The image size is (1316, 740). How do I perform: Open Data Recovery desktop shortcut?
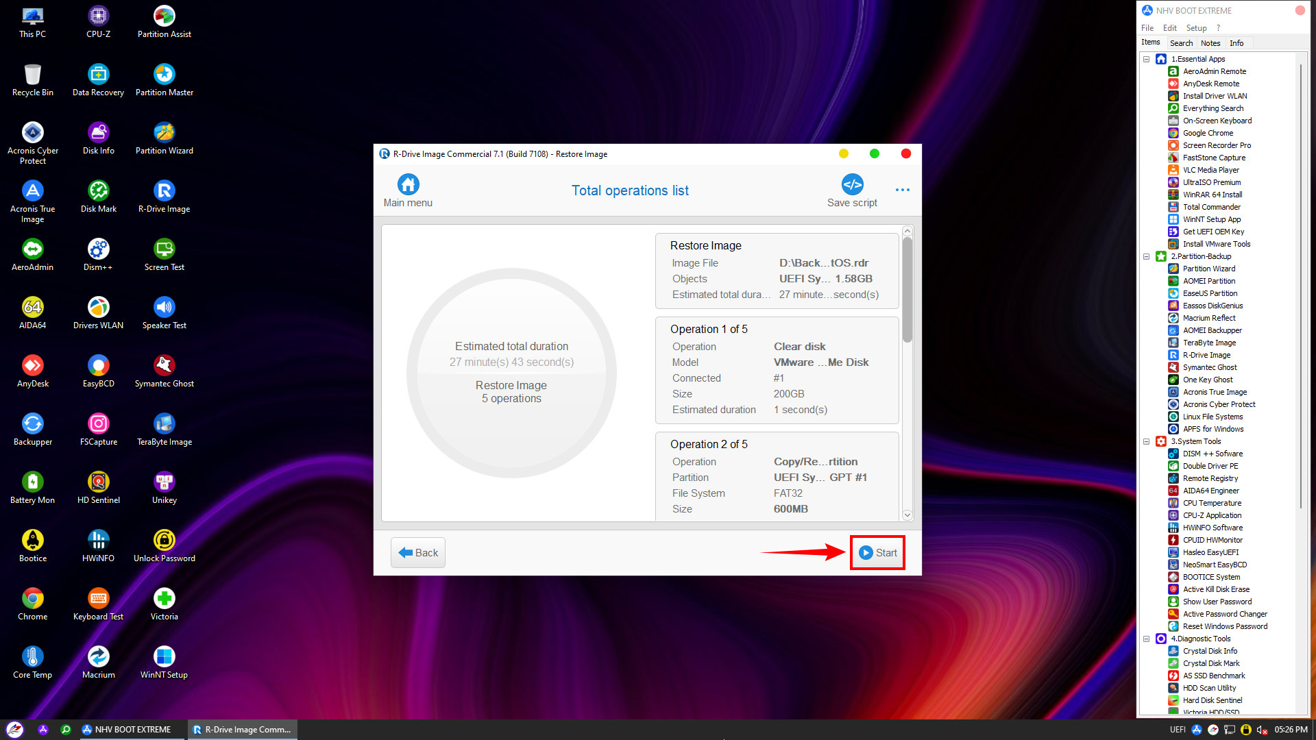tap(98, 80)
